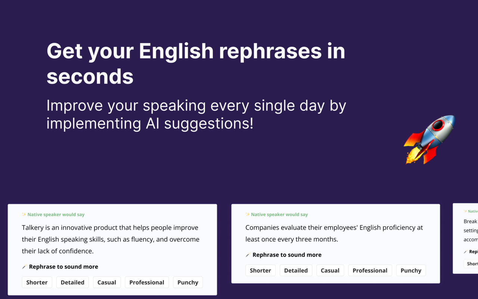Select Shorter on the Talkery card

point(37,282)
